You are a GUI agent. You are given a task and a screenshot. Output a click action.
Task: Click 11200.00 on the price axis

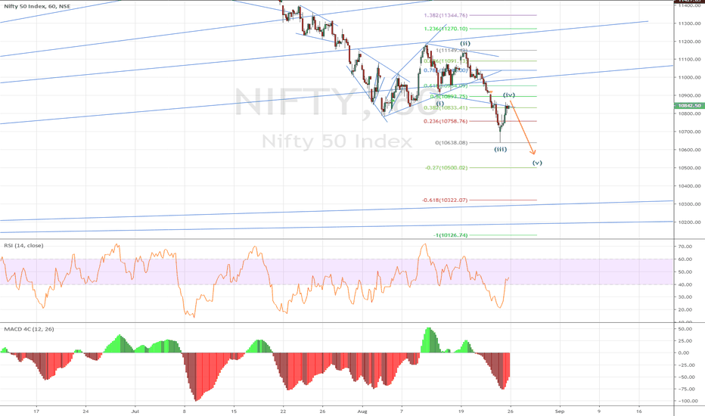point(690,42)
